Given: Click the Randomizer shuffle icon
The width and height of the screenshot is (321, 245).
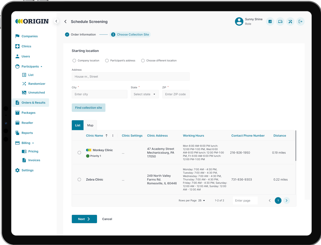Looking at the screenshot, I should [24, 84].
